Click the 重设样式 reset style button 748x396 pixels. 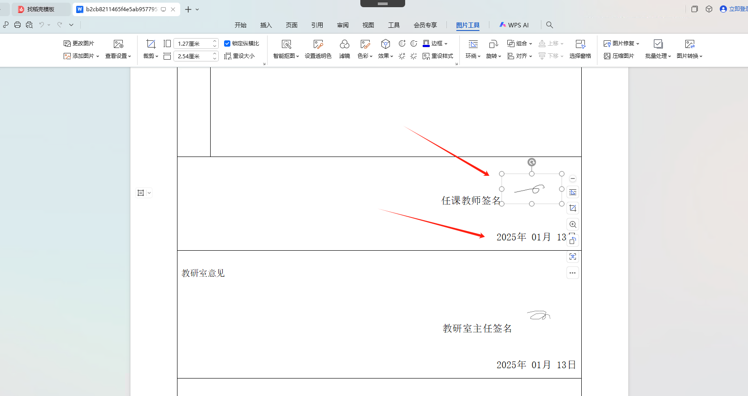(x=438, y=56)
